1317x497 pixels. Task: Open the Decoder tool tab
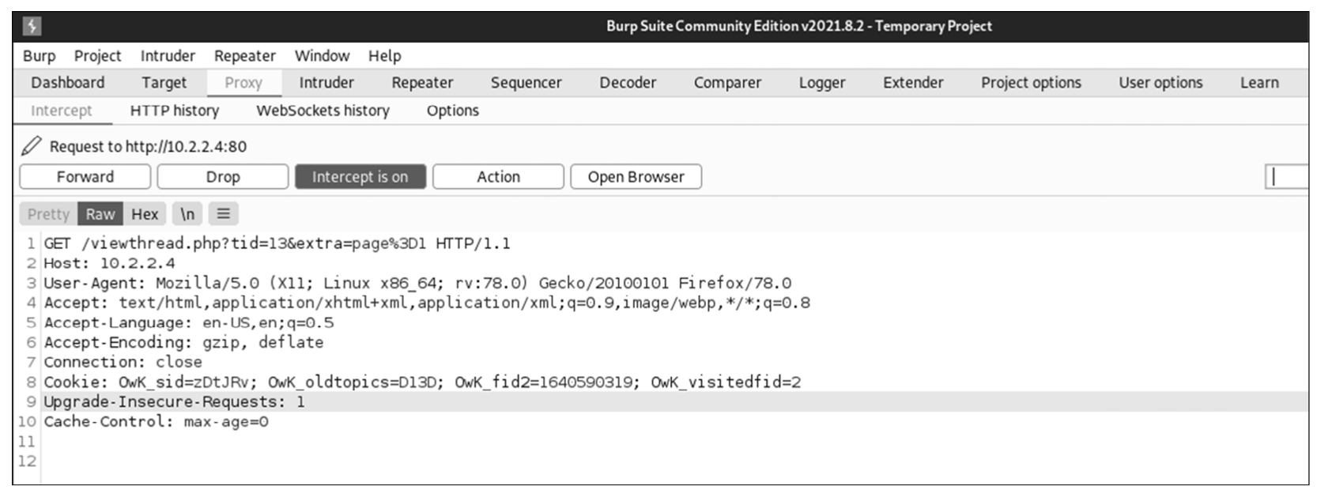[628, 83]
